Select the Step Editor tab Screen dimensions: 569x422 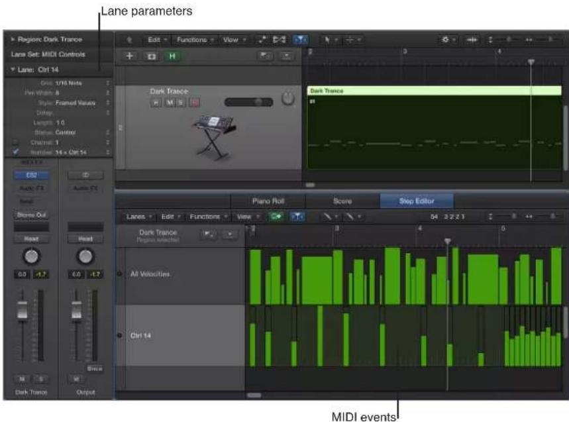[417, 201]
